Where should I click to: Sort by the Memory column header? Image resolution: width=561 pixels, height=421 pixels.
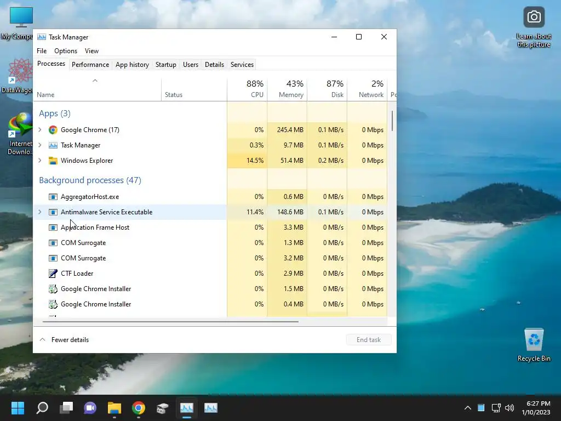[x=287, y=89]
